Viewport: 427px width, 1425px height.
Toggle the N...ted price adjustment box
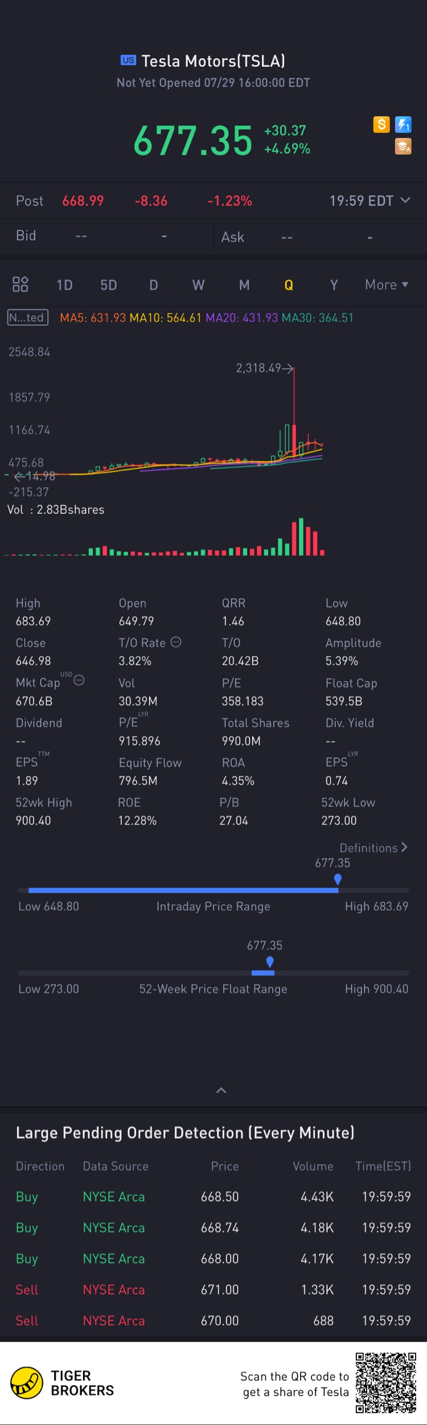point(27,318)
